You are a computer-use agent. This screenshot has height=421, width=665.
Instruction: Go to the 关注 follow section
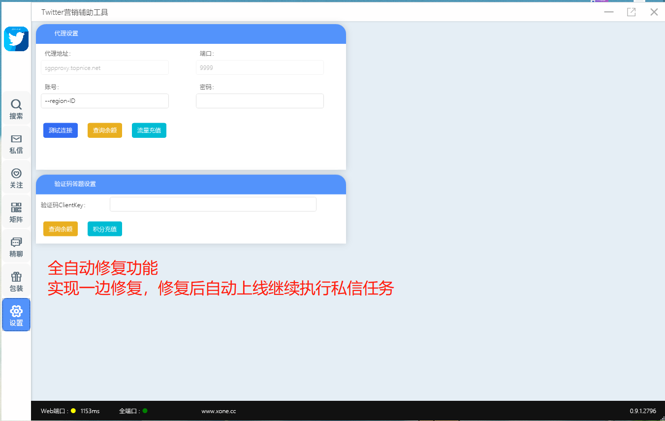point(16,178)
